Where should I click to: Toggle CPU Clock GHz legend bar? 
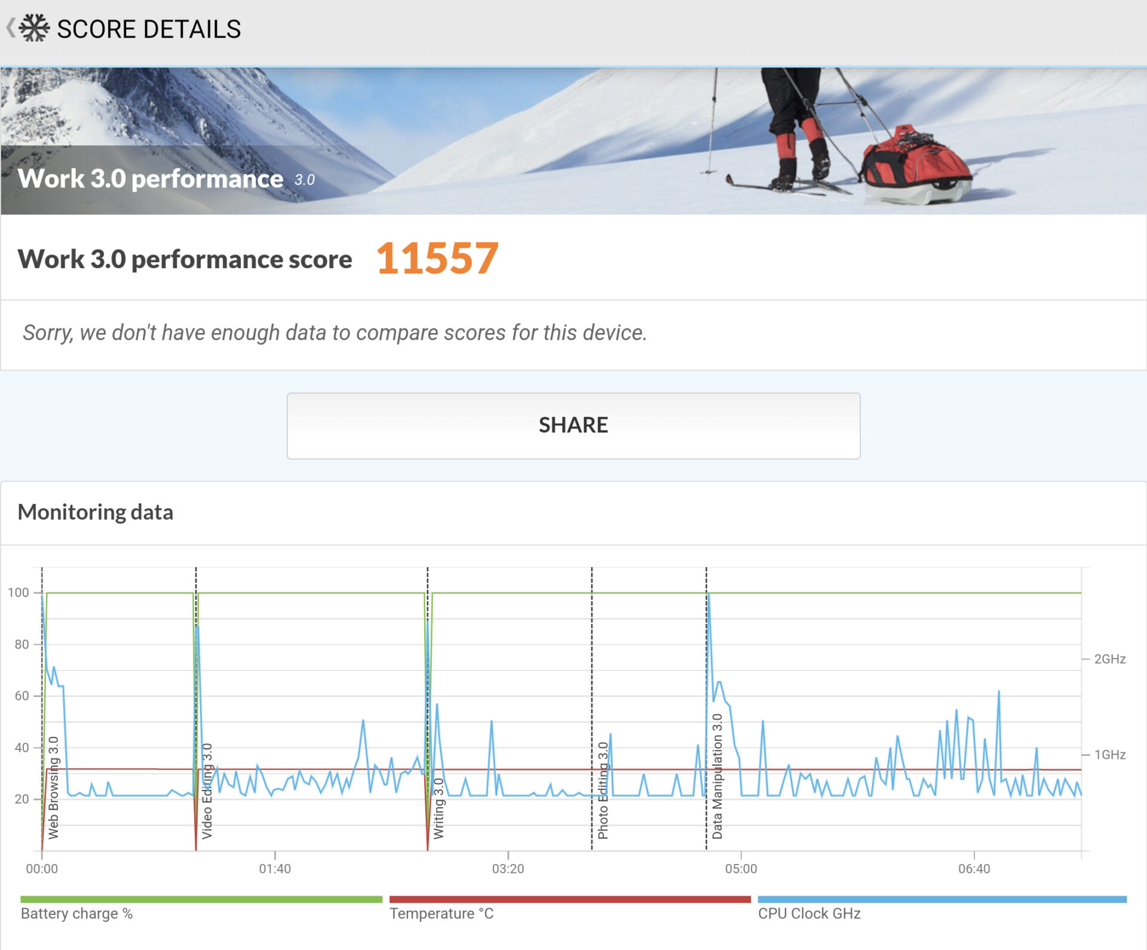coord(941,899)
